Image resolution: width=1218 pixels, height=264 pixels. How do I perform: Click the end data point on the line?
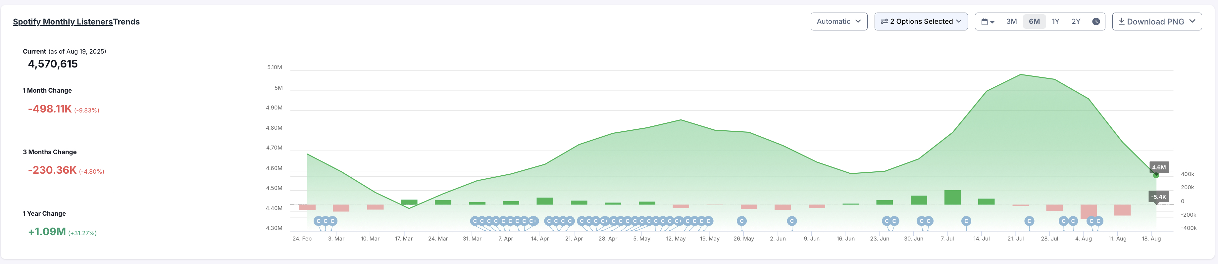coord(1156,175)
